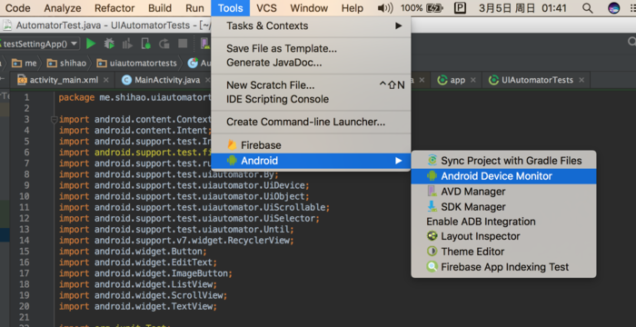This screenshot has height=327, width=636.
Task: Open Theme Editor
Action: click(x=503, y=252)
